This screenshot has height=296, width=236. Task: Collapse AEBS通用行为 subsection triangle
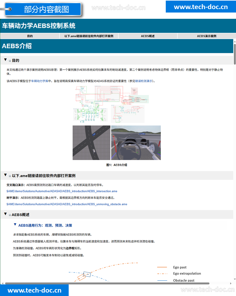tap(15, 225)
